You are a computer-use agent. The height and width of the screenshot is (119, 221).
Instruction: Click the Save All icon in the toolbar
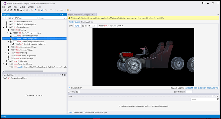click(42, 10)
